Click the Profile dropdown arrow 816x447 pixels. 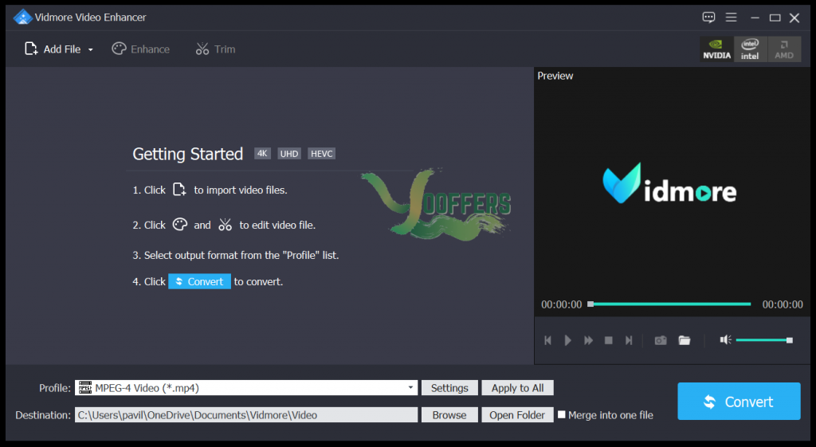click(x=410, y=388)
